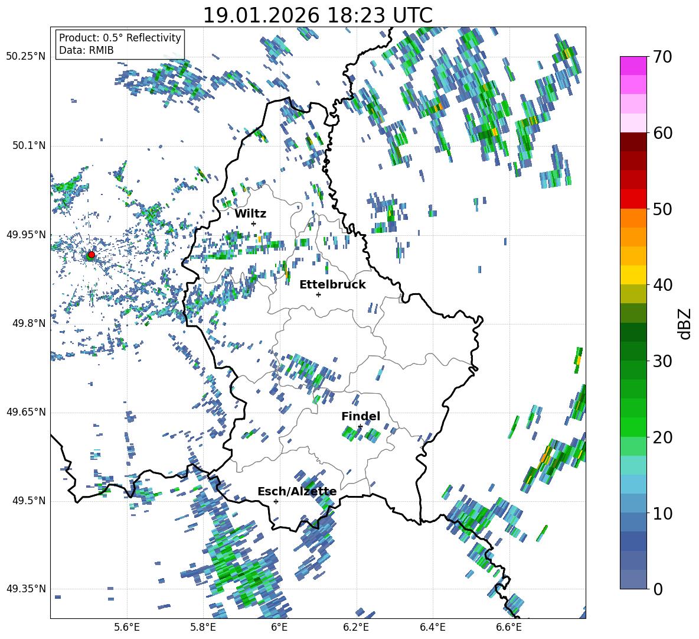The height and width of the screenshot is (639, 699).
Task: Click the 50.1°N latitude label
Action: click(29, 145)
